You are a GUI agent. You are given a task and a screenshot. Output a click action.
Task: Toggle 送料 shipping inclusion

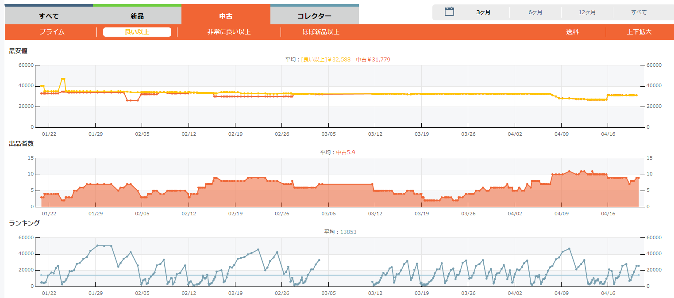[572, 32]
